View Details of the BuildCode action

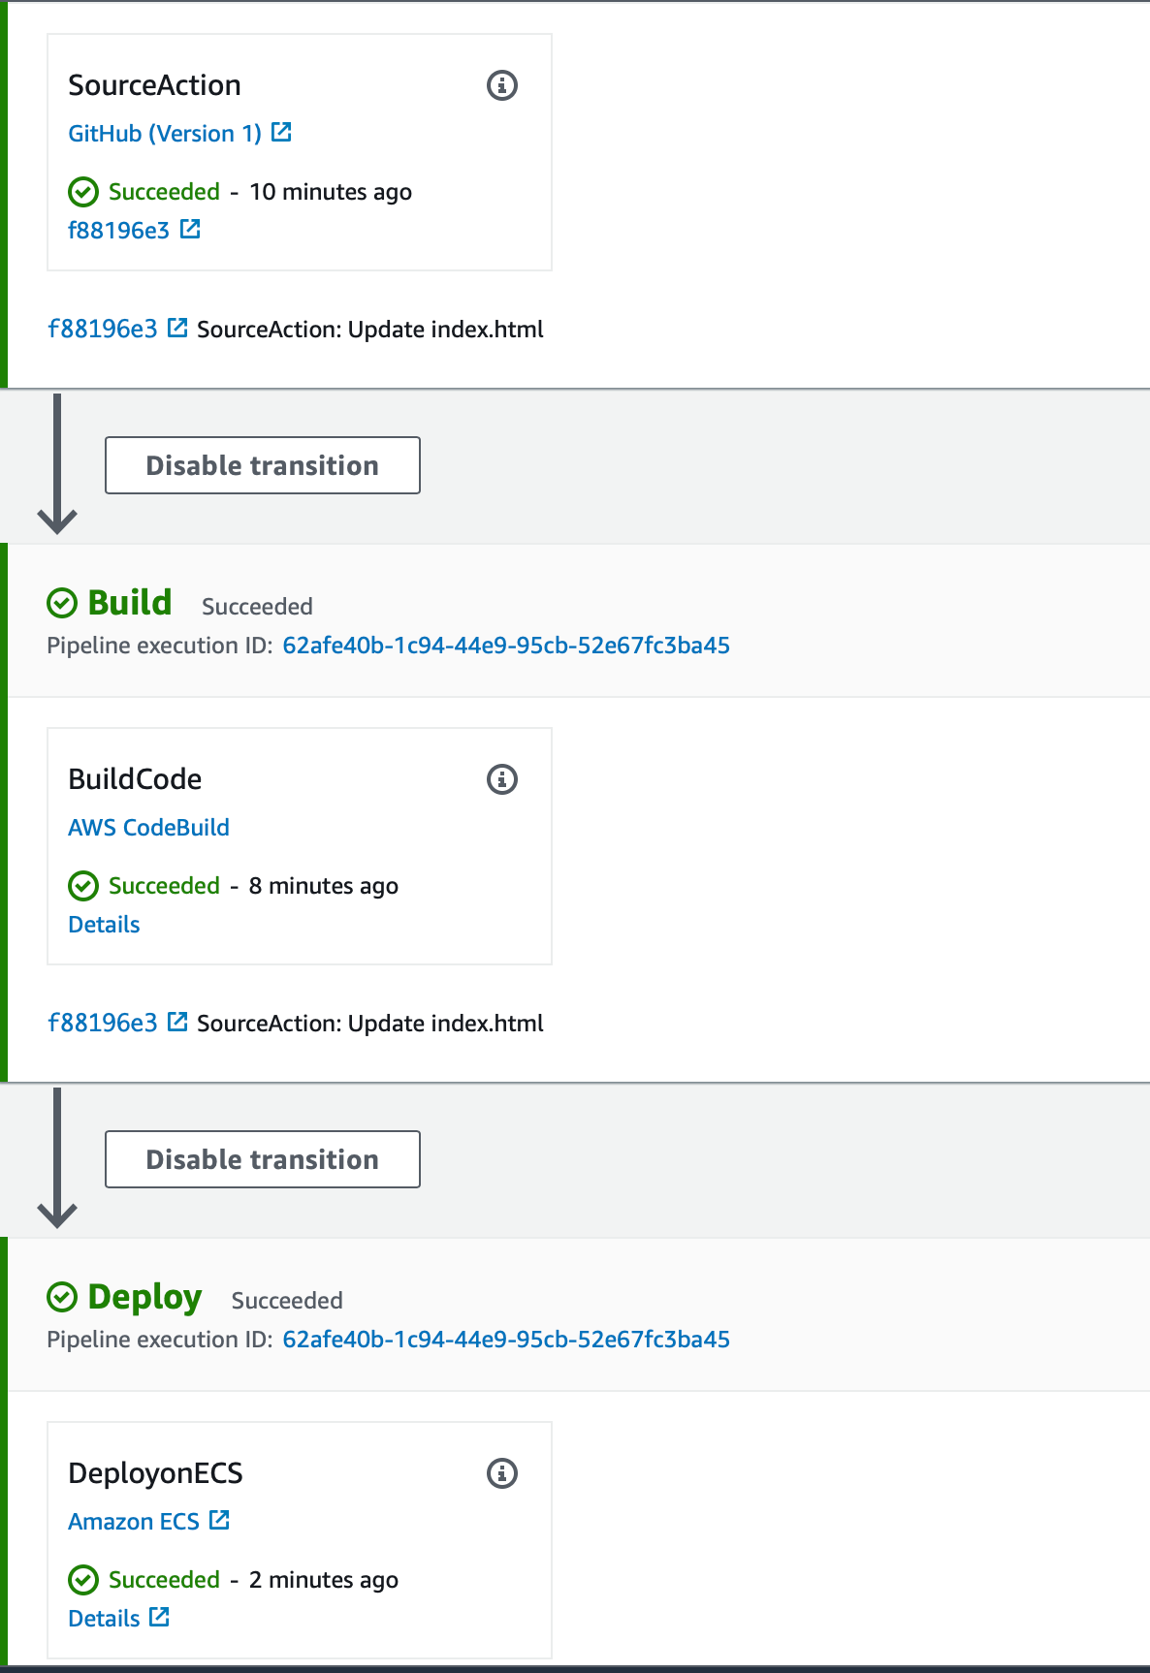coord(104,925)
